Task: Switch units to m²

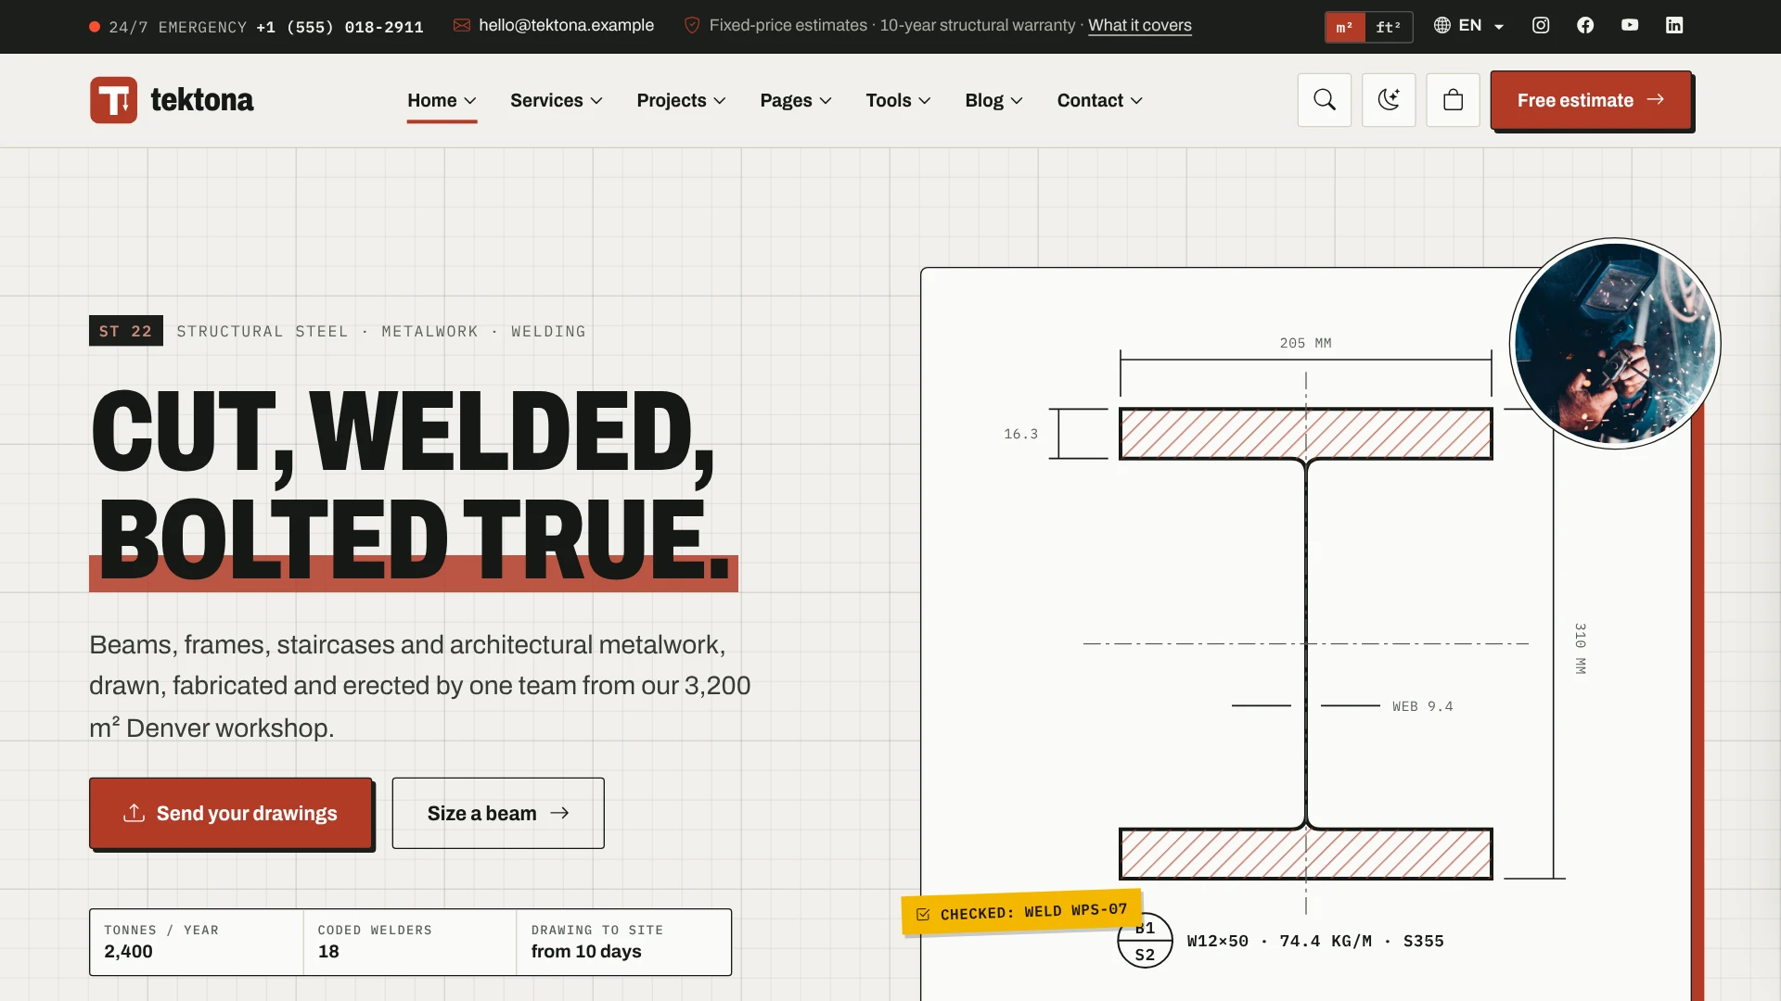Action: 1345,27
